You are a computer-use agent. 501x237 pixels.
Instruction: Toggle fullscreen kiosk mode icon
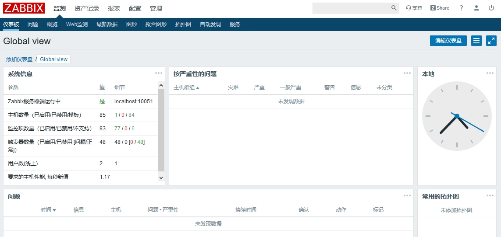[491, 41]
